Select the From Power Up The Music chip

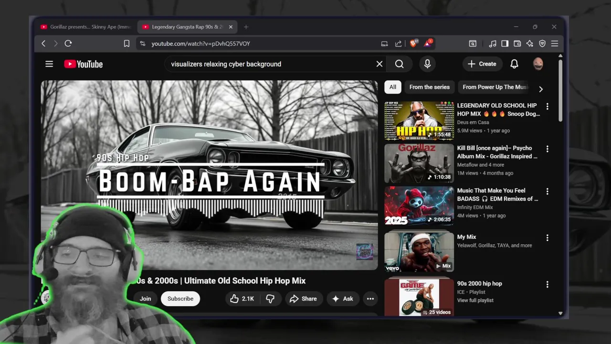click(495, 87)
